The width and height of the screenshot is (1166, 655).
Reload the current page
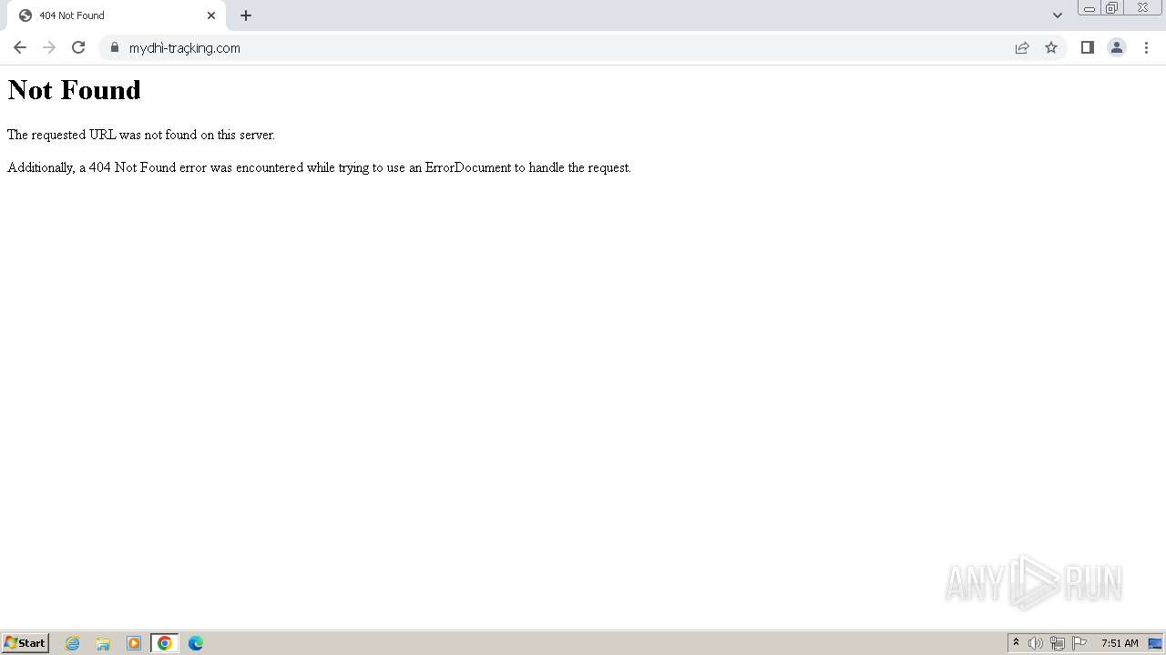point(78,47)
